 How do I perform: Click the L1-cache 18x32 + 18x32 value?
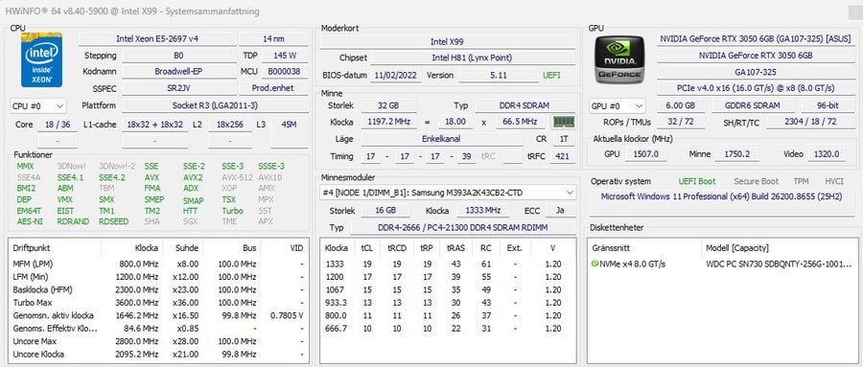pos(154,125)
